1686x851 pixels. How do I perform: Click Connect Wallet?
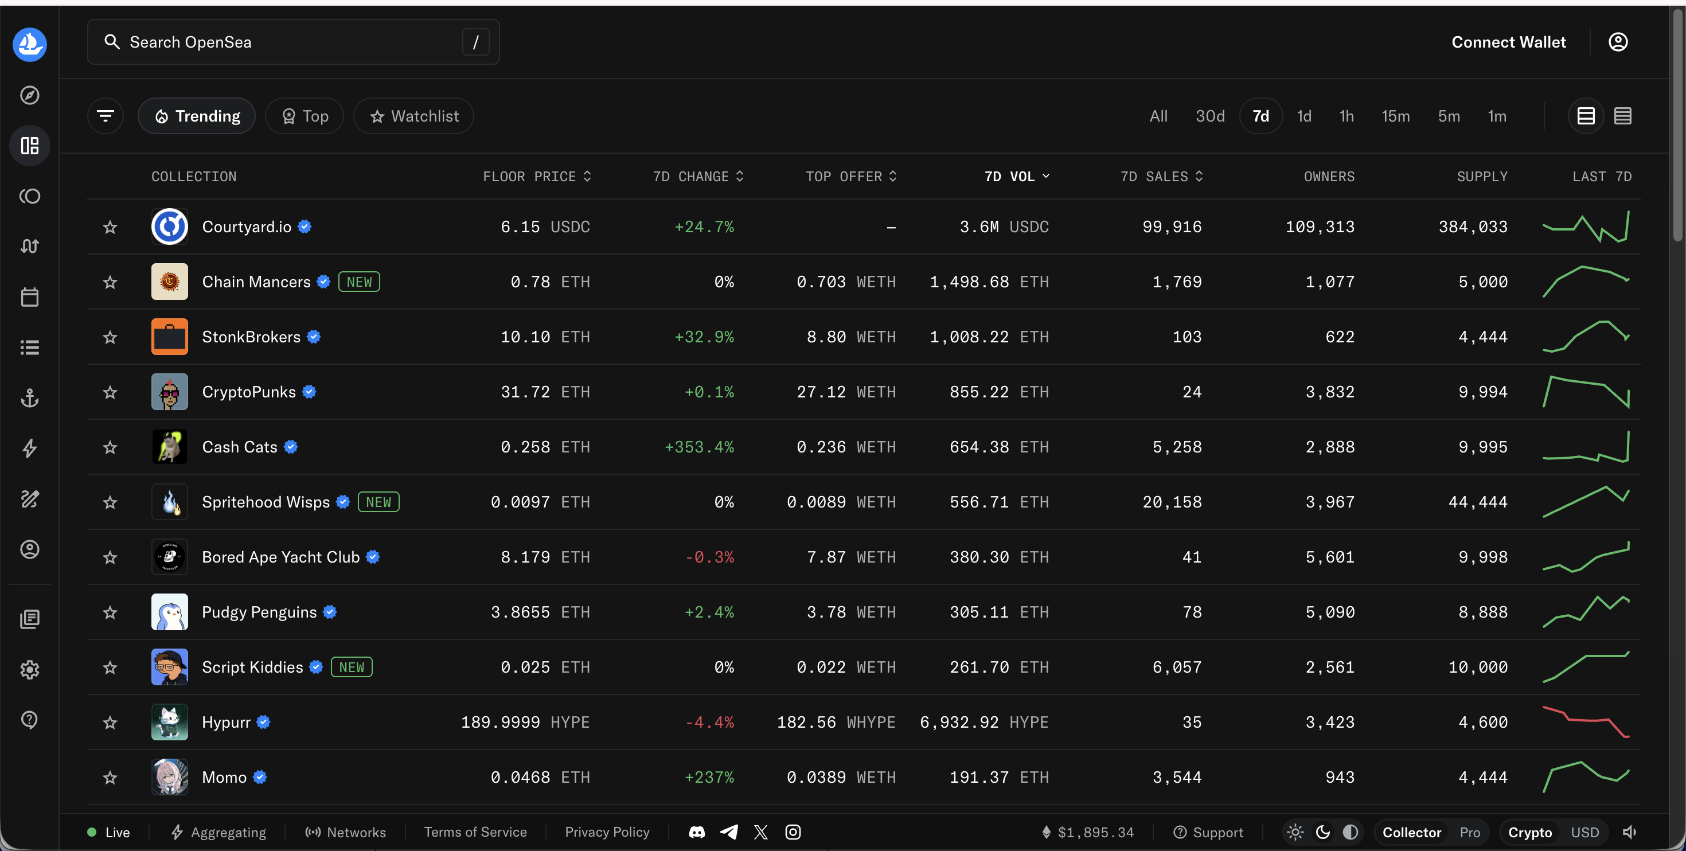pos(1509,42)
